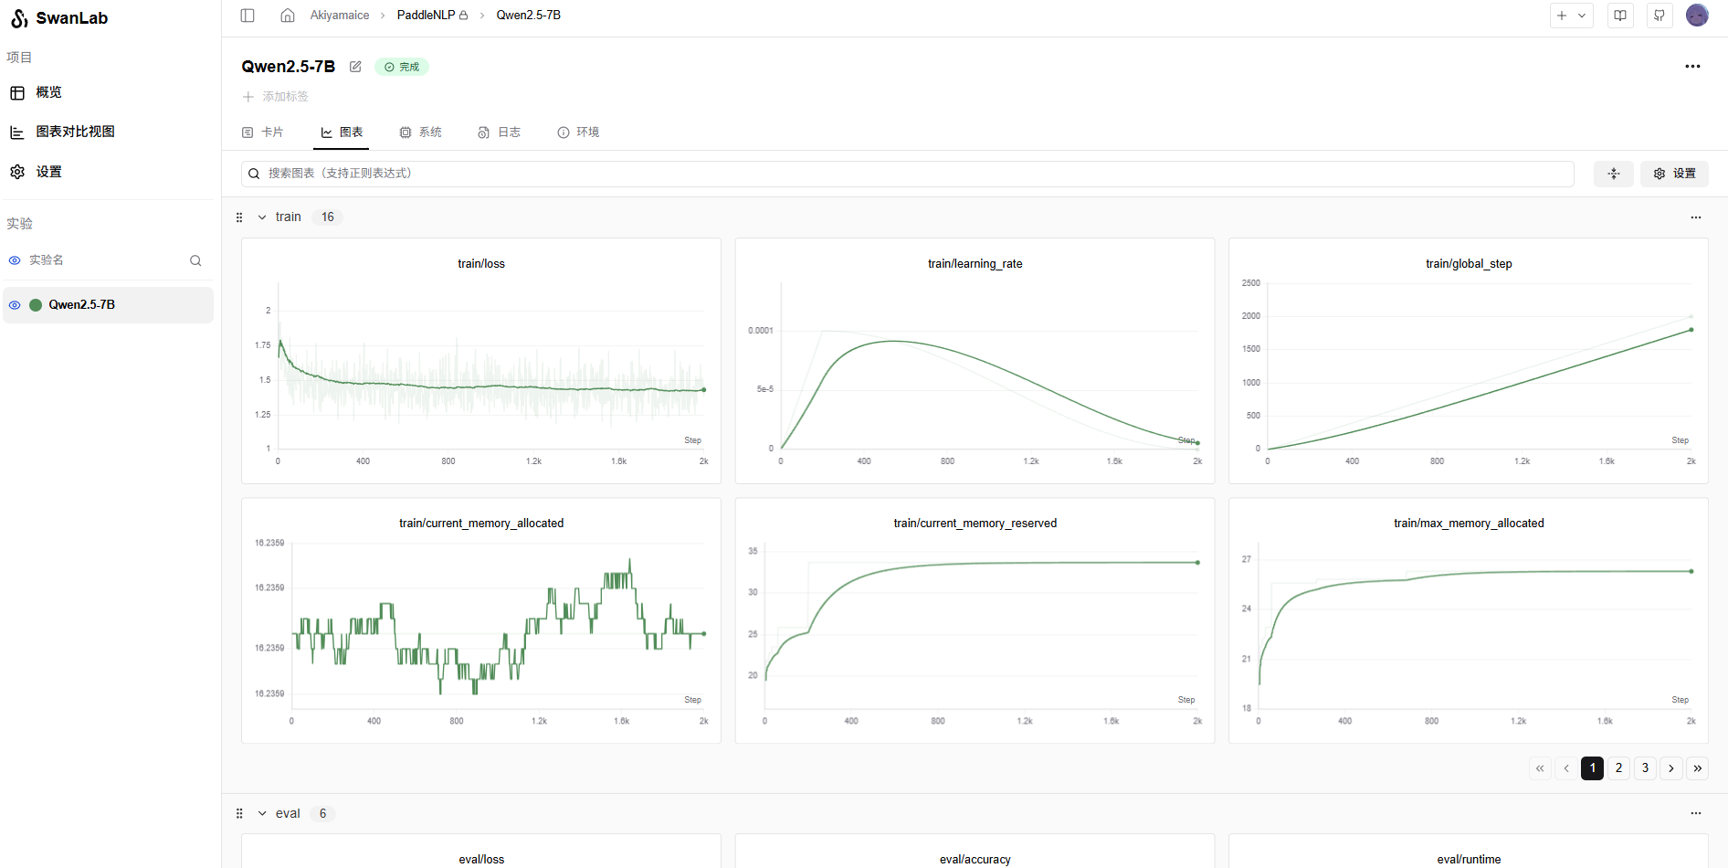Toggle the sidebar collapse icon
The height and width of the screenshot is (868, 1728).
point(248,16)
